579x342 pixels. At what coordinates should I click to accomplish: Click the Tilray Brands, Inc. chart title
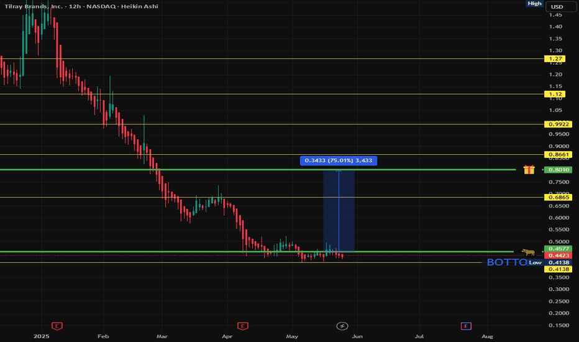33,6
